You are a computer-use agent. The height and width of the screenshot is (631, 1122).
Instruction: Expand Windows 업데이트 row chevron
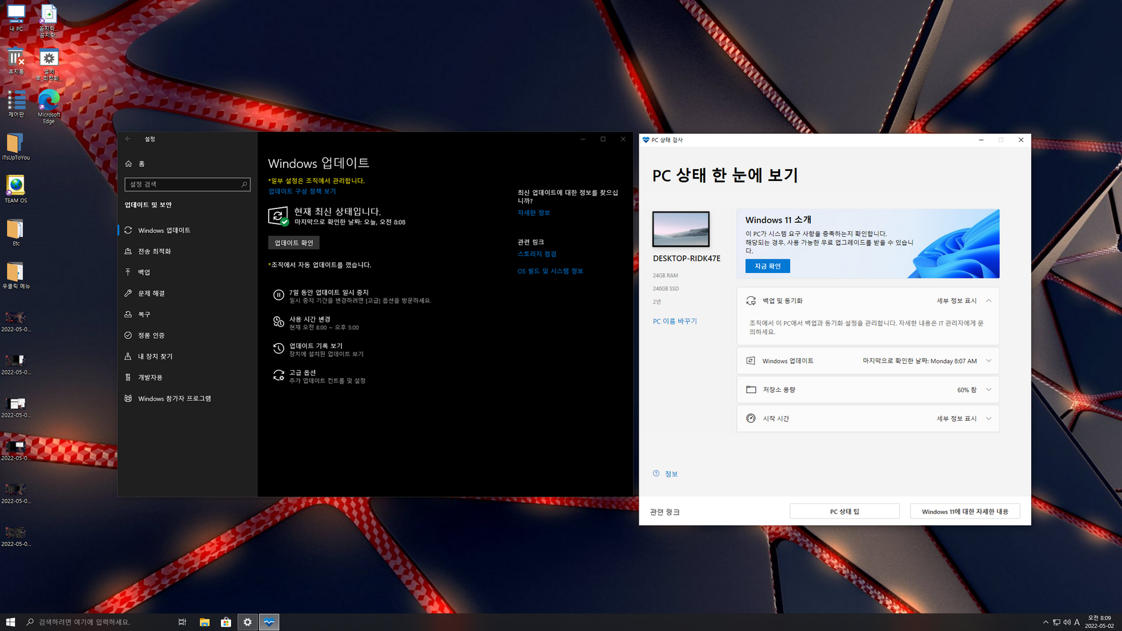(989, 361)
